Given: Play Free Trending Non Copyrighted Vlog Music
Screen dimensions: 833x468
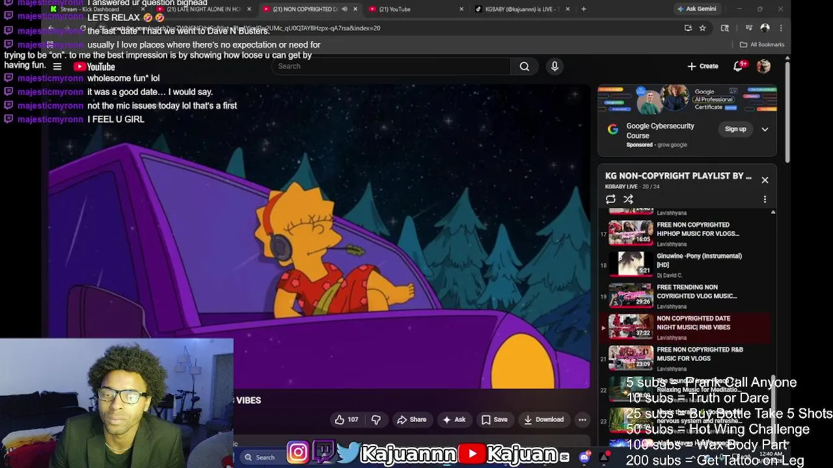Looking at the screenshot, I should point(631,295).
